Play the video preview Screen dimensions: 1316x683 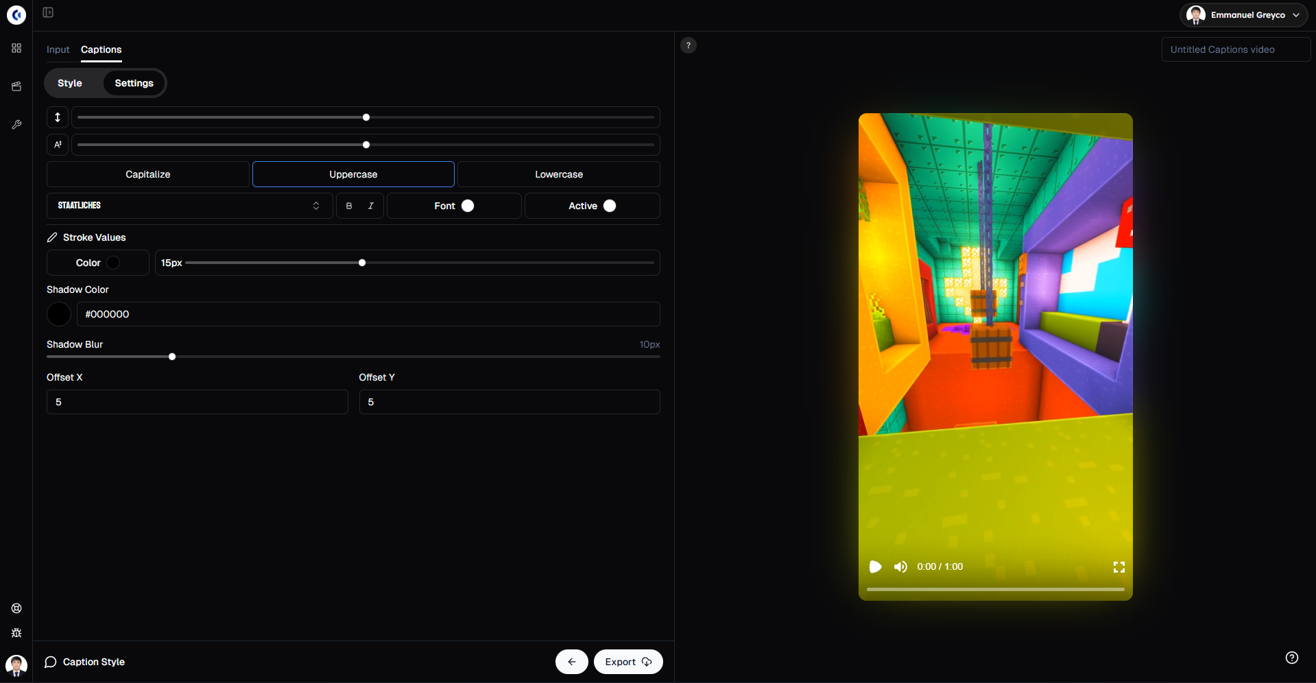875,566
